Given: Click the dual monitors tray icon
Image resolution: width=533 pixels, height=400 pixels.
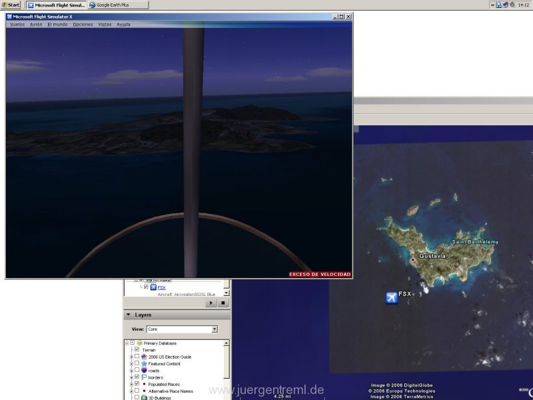Looking at the screenshot, I should (x=506, y=5).
